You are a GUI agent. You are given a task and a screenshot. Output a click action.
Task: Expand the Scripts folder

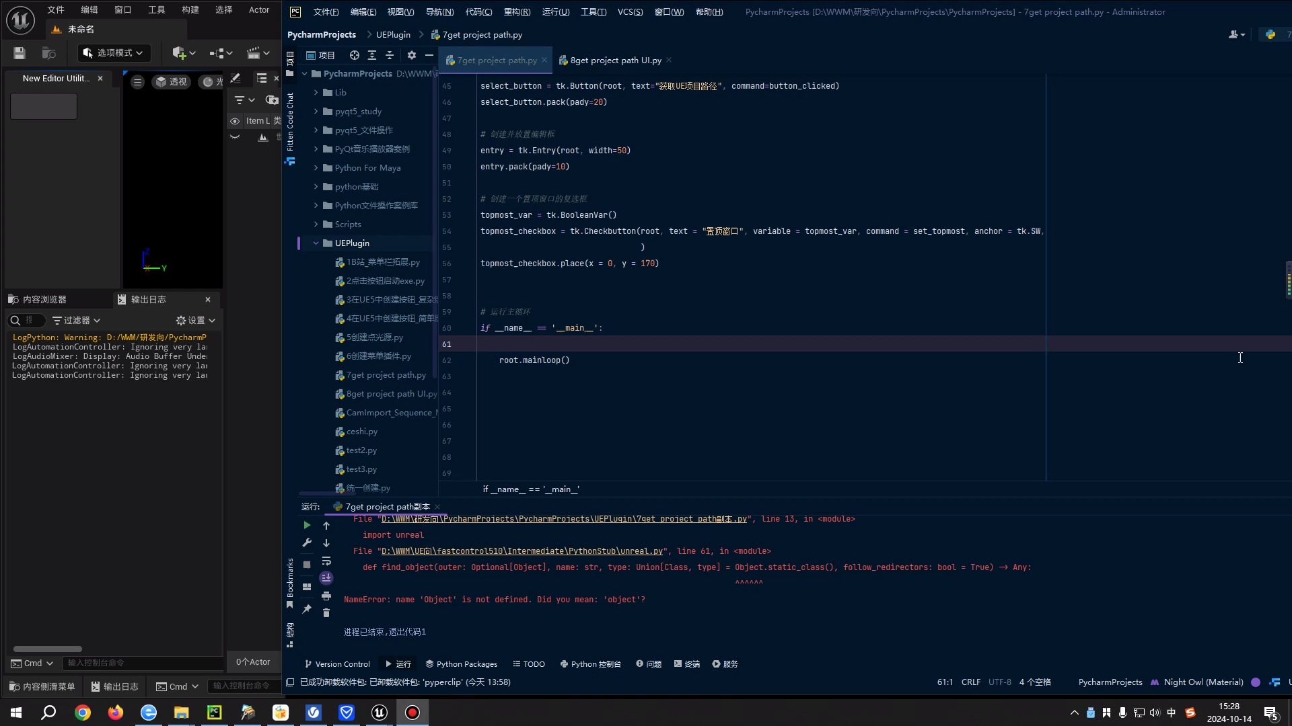coord(316,225)
